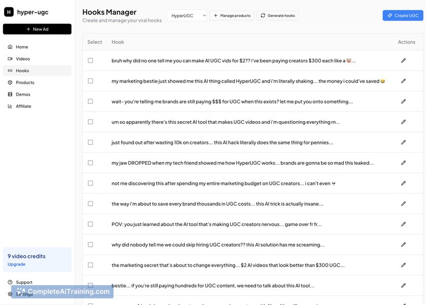Open the HyperUGC product dropdown

[x=187, y=16]
